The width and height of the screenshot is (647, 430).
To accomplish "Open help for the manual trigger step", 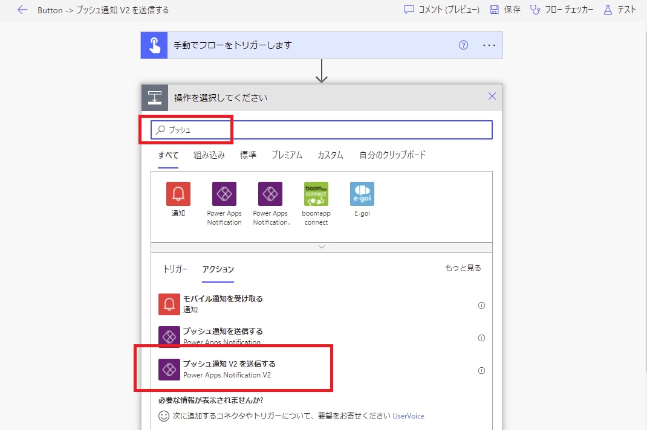I will point(463,45).
